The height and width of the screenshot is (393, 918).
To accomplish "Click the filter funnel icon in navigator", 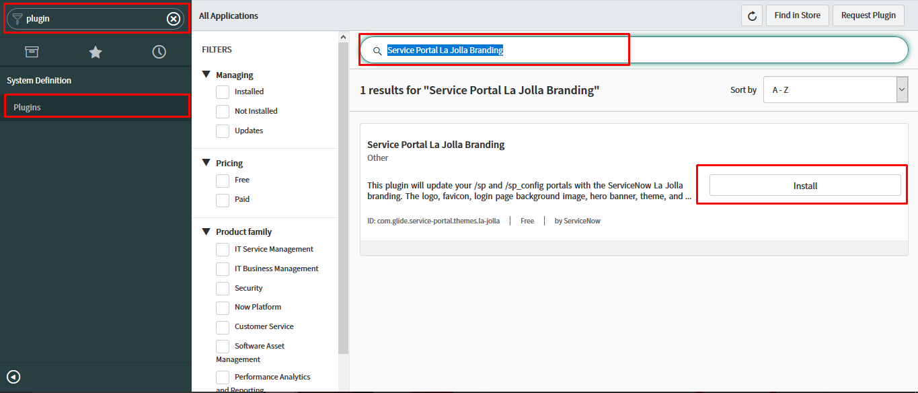I will [x=17, y=19].
